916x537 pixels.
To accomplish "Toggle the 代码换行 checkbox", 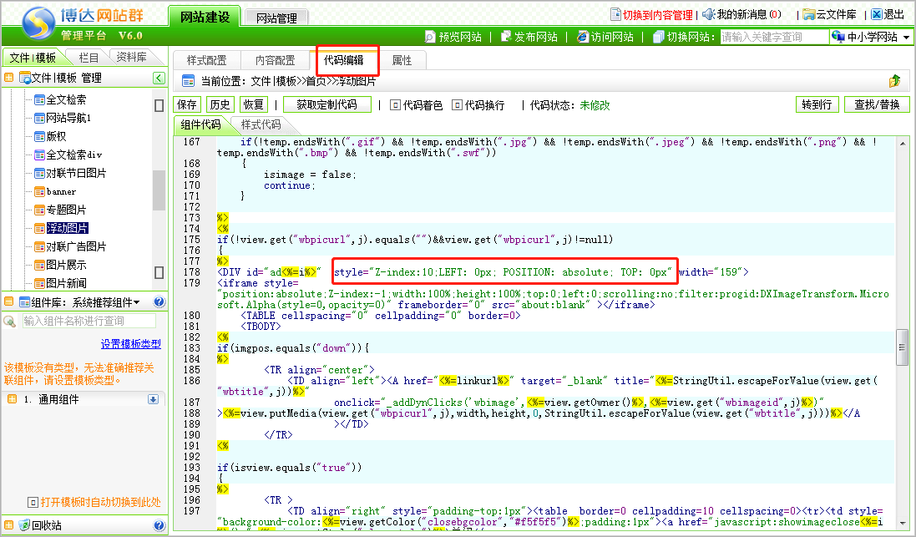I will coord(457,105).
